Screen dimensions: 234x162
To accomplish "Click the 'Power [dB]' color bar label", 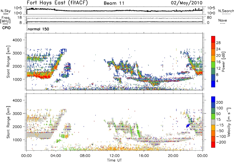I will 223,62.
